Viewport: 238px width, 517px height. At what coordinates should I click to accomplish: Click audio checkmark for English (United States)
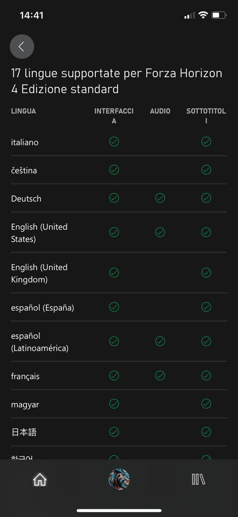[160, 232]
